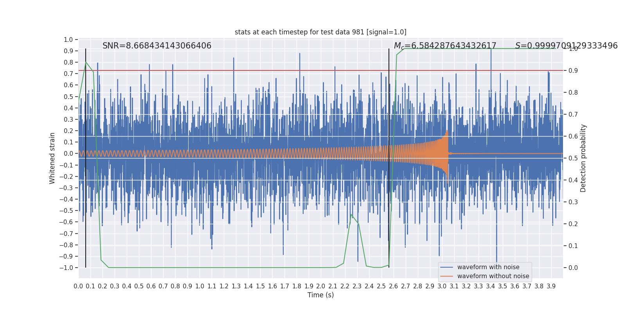Click Whitened strain tick label 0.7
The width and height of the screenshot is (626, 313).
68,74
